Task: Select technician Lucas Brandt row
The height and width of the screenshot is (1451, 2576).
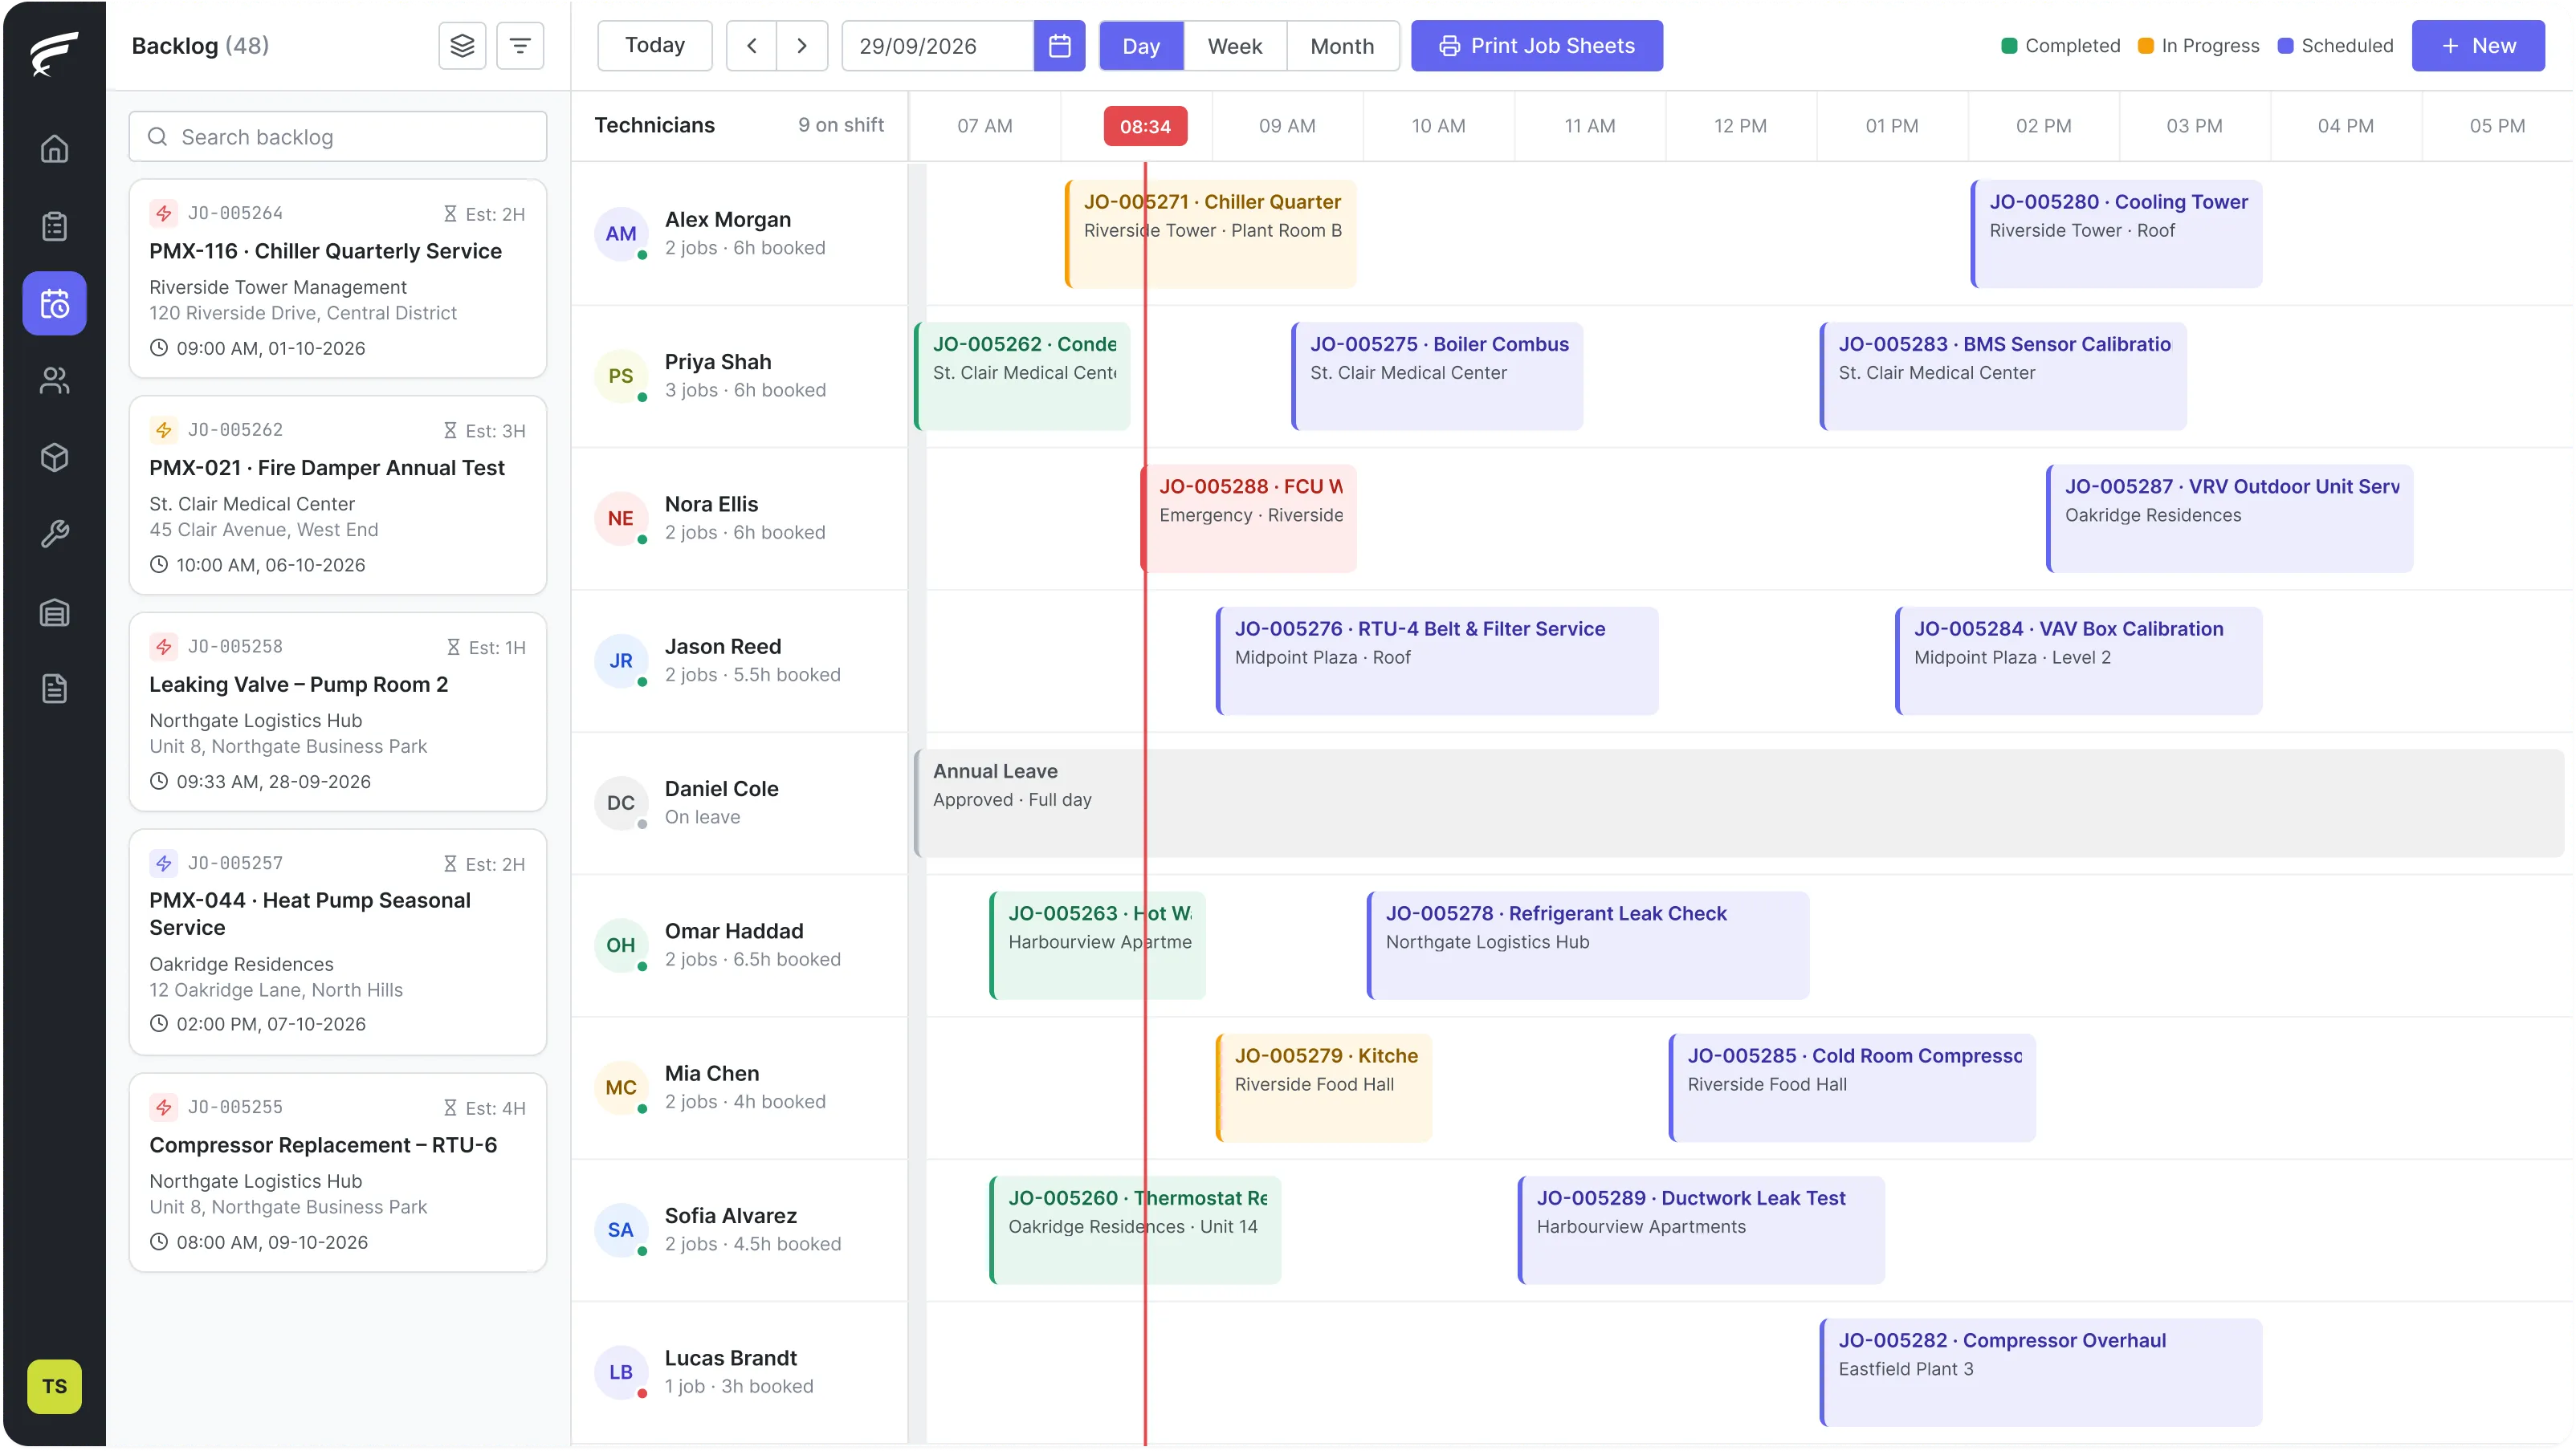Action: tap(740, 1374)
